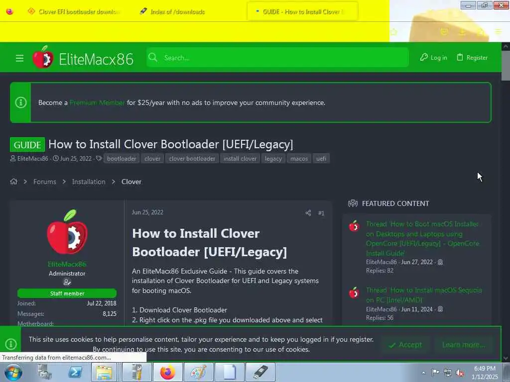Open the USB drive taskbar app
This screenshot has height=382, width=510.
point(260,372)
